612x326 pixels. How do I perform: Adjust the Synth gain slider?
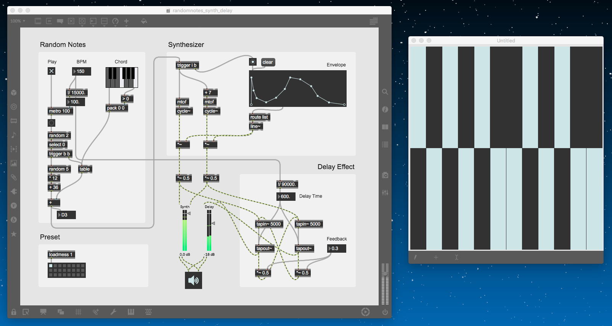click(x=185, y=230)
